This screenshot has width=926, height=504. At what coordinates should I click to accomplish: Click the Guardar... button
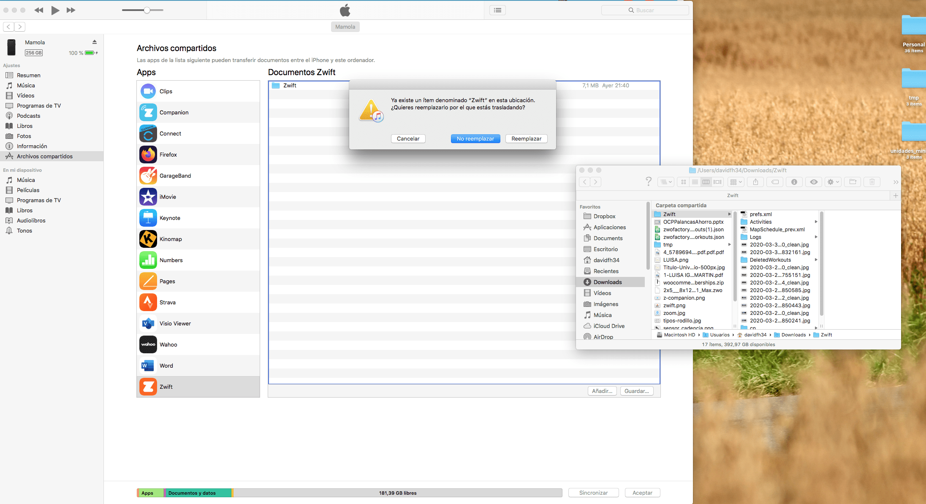(x=637, y=391)
